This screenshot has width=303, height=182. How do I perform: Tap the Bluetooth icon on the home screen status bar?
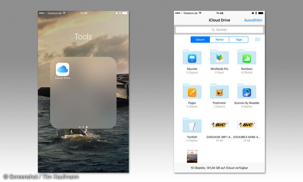120,13
